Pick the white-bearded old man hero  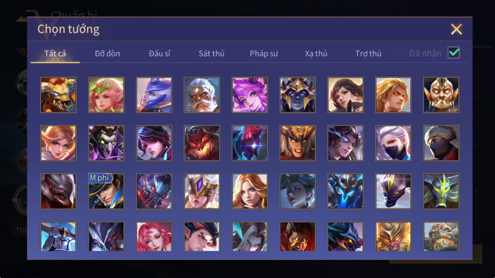(202, 95)
